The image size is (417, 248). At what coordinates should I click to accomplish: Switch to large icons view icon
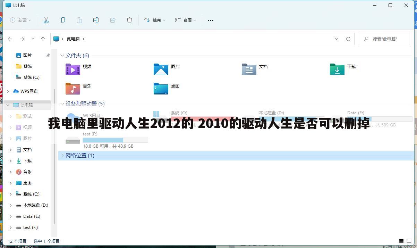(x=409, y=241)
